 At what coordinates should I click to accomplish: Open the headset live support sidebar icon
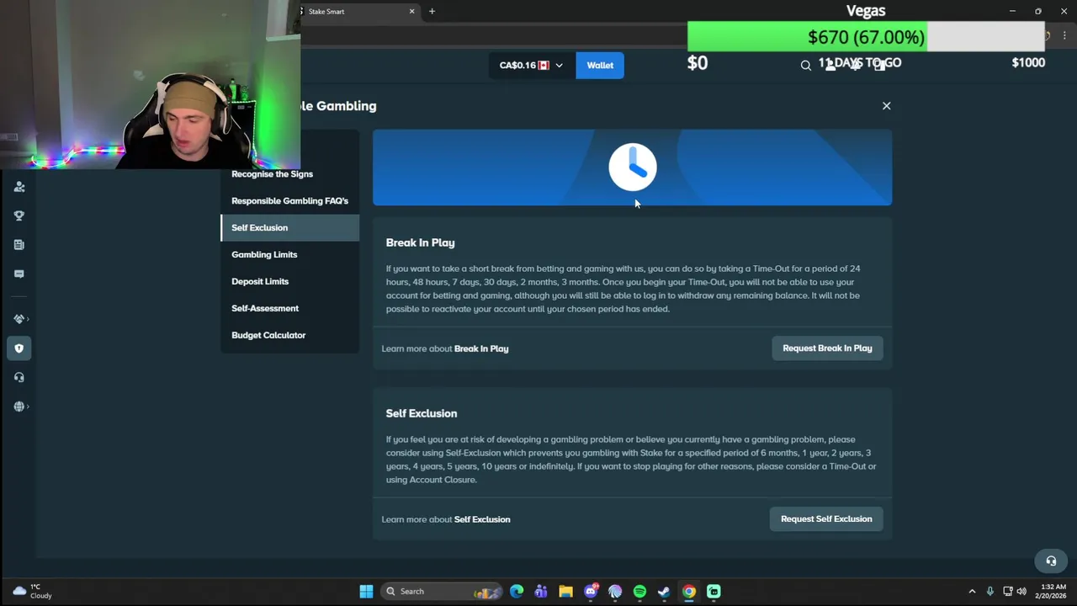[x=19, y=377]
